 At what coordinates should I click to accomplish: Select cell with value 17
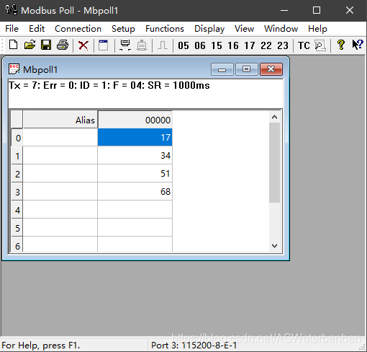pos(135,137)
